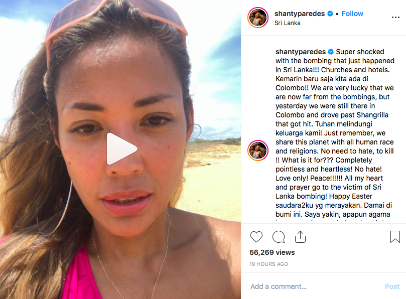Open the 19 HOURS AGO timestamp
This screenshot has width=406, height=299.
tap(269, 264)
